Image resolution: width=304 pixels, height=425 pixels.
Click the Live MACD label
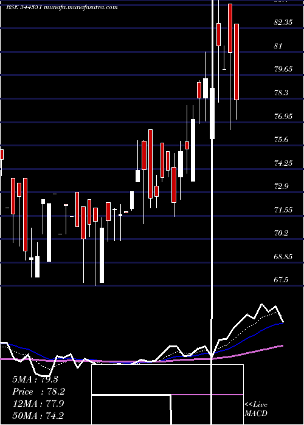[x=256, y=409]
